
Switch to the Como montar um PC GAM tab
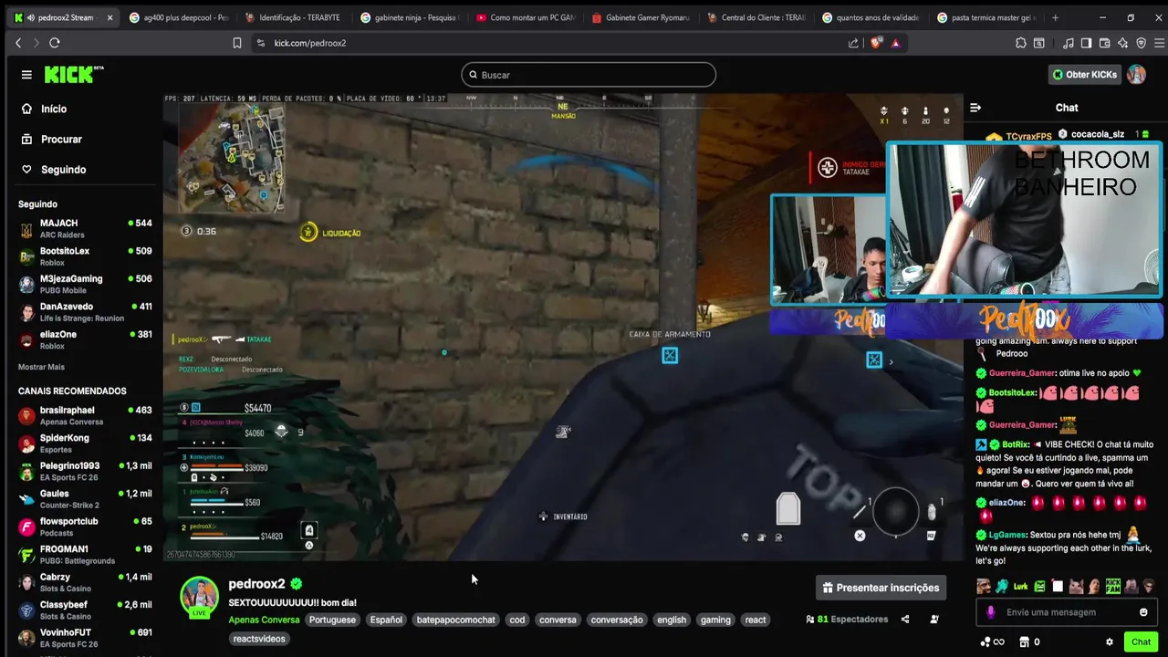coord(525,17)
